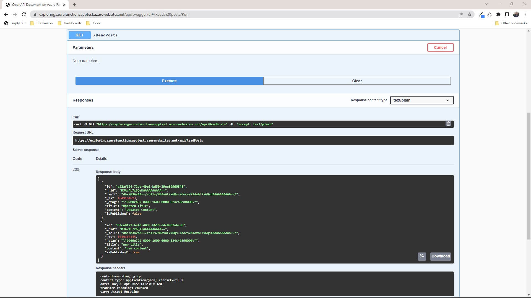Click the isPublished false value
Image resolution: width=531 pixels, height=298 pixels.
(137, 214)
